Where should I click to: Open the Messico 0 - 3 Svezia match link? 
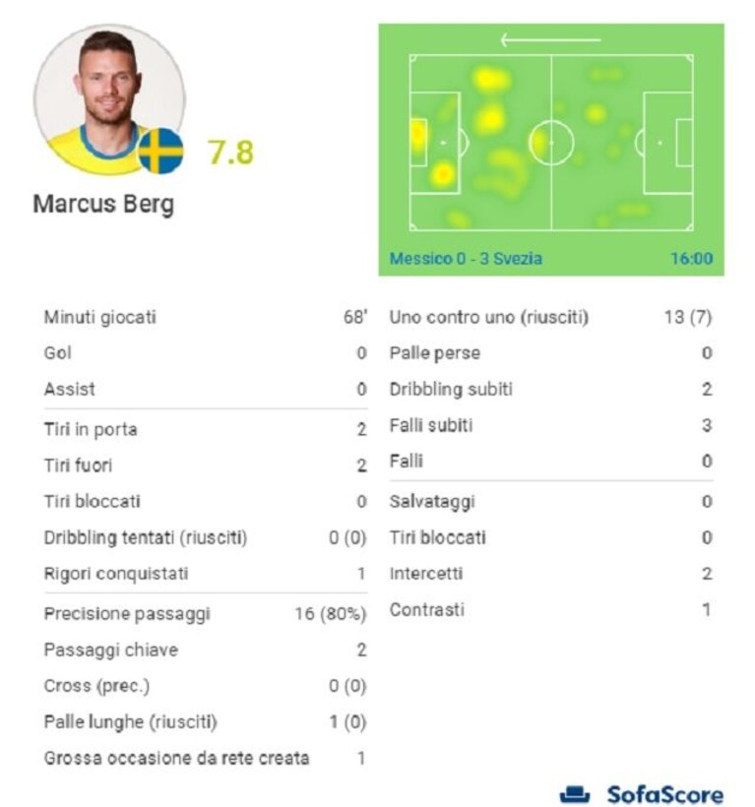coord(466,259)
